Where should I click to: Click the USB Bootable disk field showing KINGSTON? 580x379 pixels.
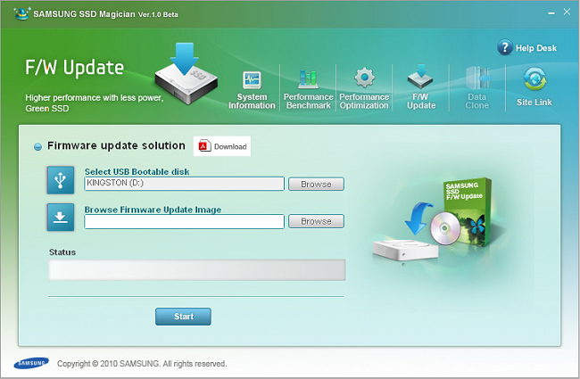click(184, 184)
